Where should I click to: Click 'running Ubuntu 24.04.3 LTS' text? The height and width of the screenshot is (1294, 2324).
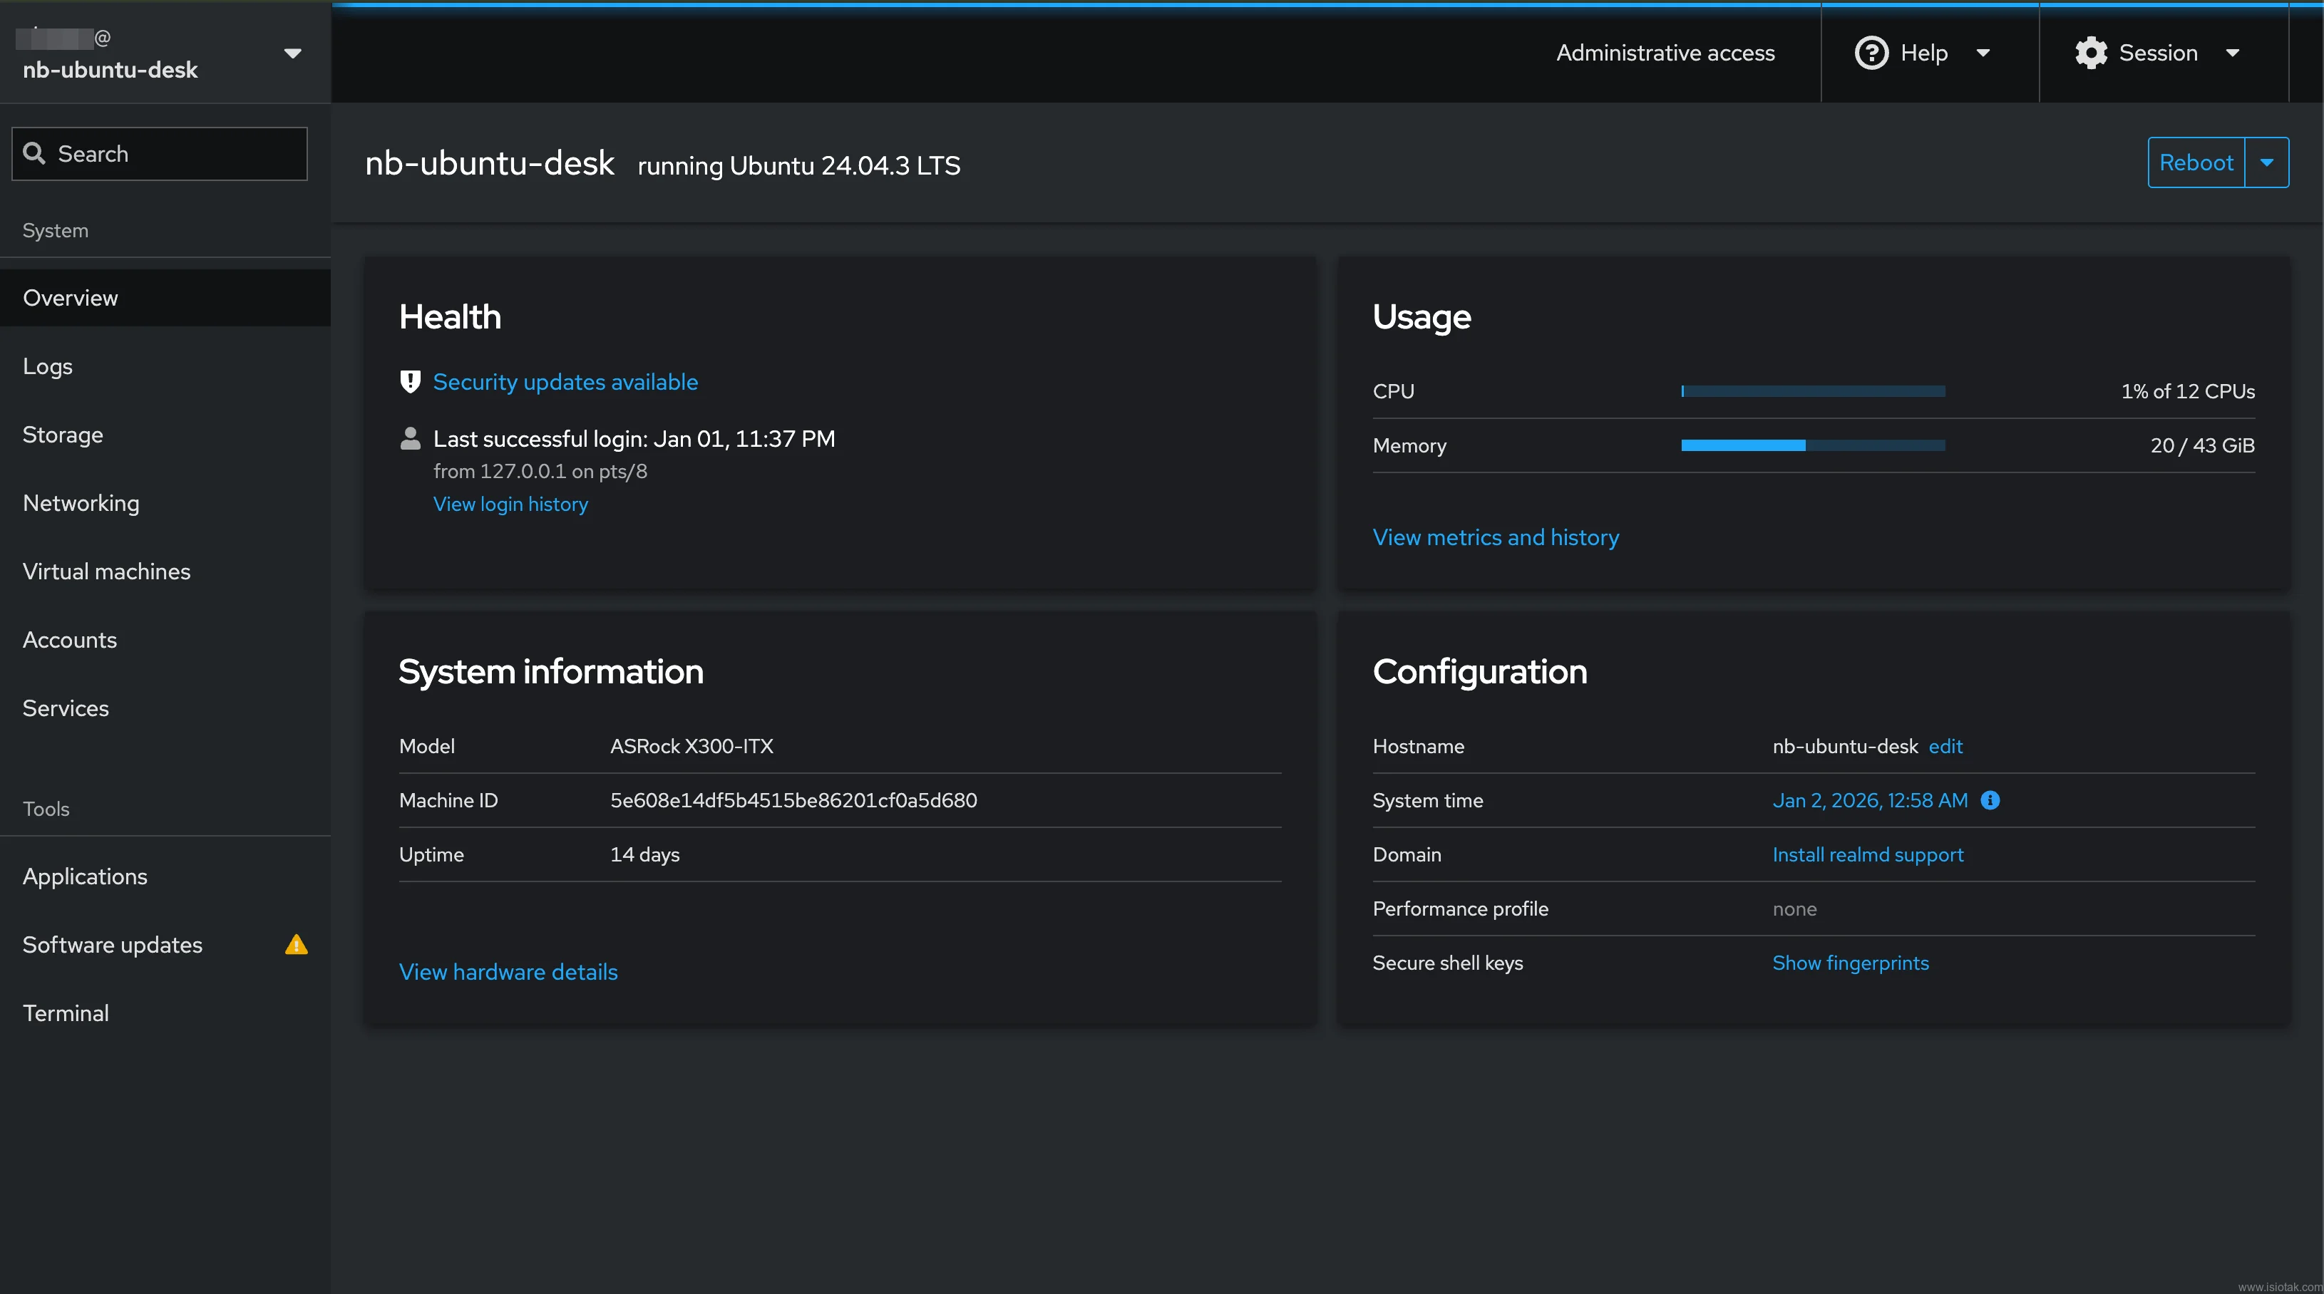[798, 166]
